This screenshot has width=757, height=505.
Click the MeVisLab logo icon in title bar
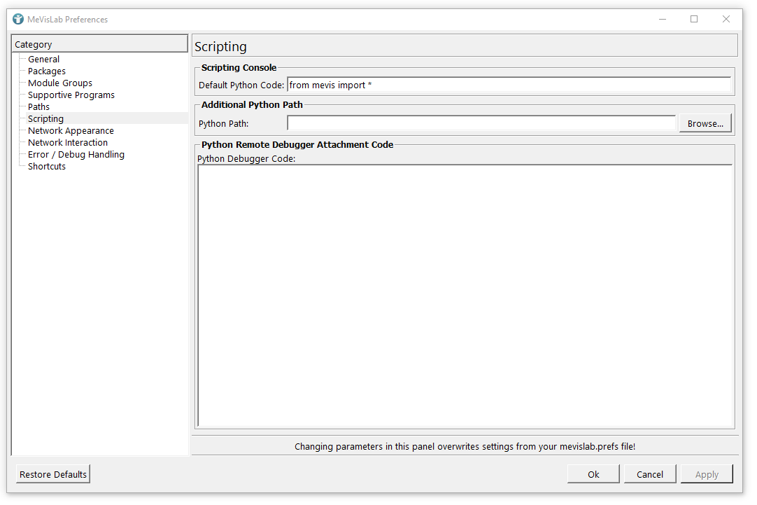pyautogui.click(x=18, y=19)
